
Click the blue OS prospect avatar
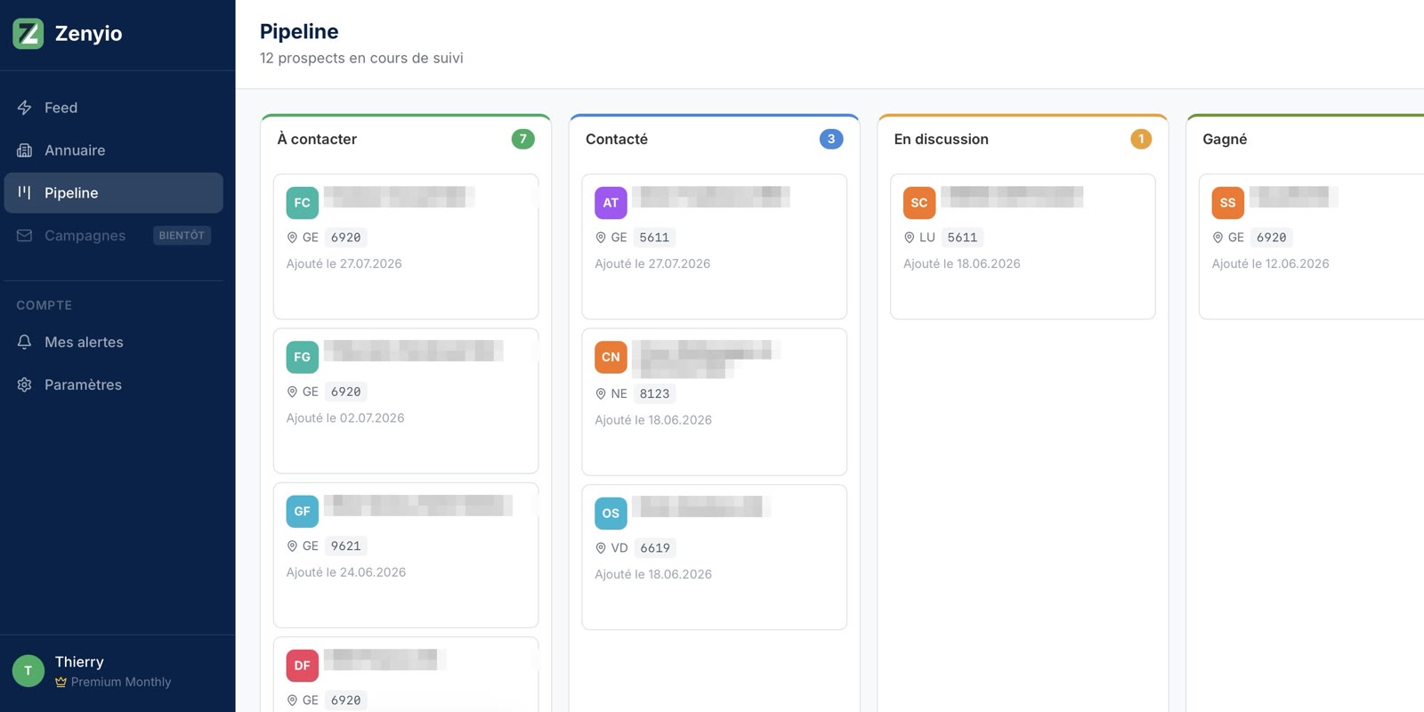pos(611,514)
